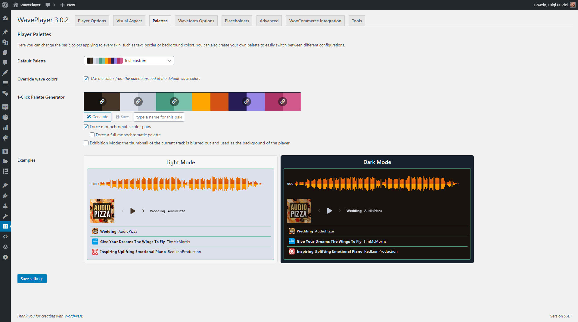The width and height of the screenshot is (578, 322).
Task: Open the WooCommerce sidebar menu icon
Action: click(x=5, y=107)
